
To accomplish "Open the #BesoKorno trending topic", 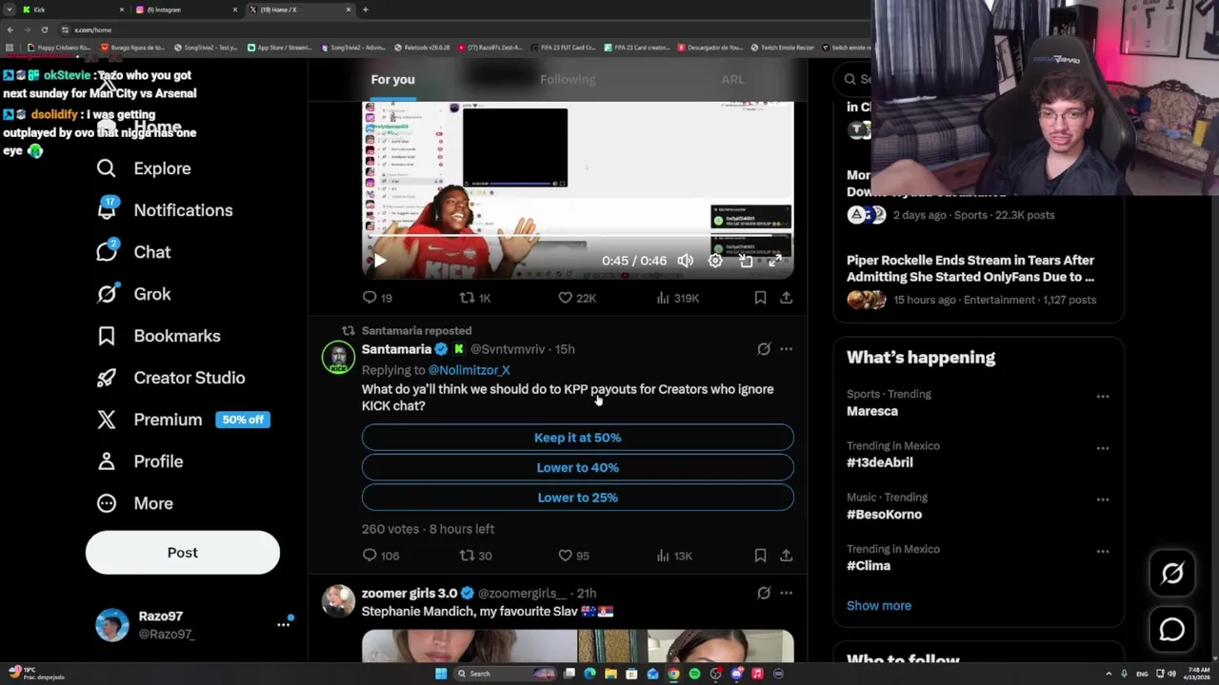I will [884, 514].
